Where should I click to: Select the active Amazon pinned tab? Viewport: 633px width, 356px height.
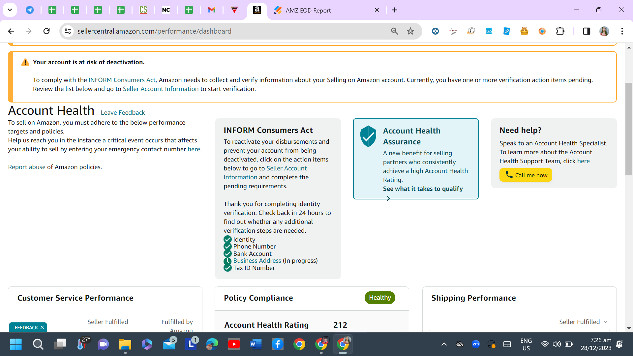(x=257, y=10)
